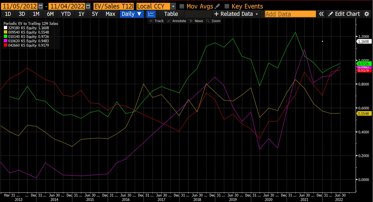Collapse panel with double chevron icon
373x202 pixels.
[321, 14]
